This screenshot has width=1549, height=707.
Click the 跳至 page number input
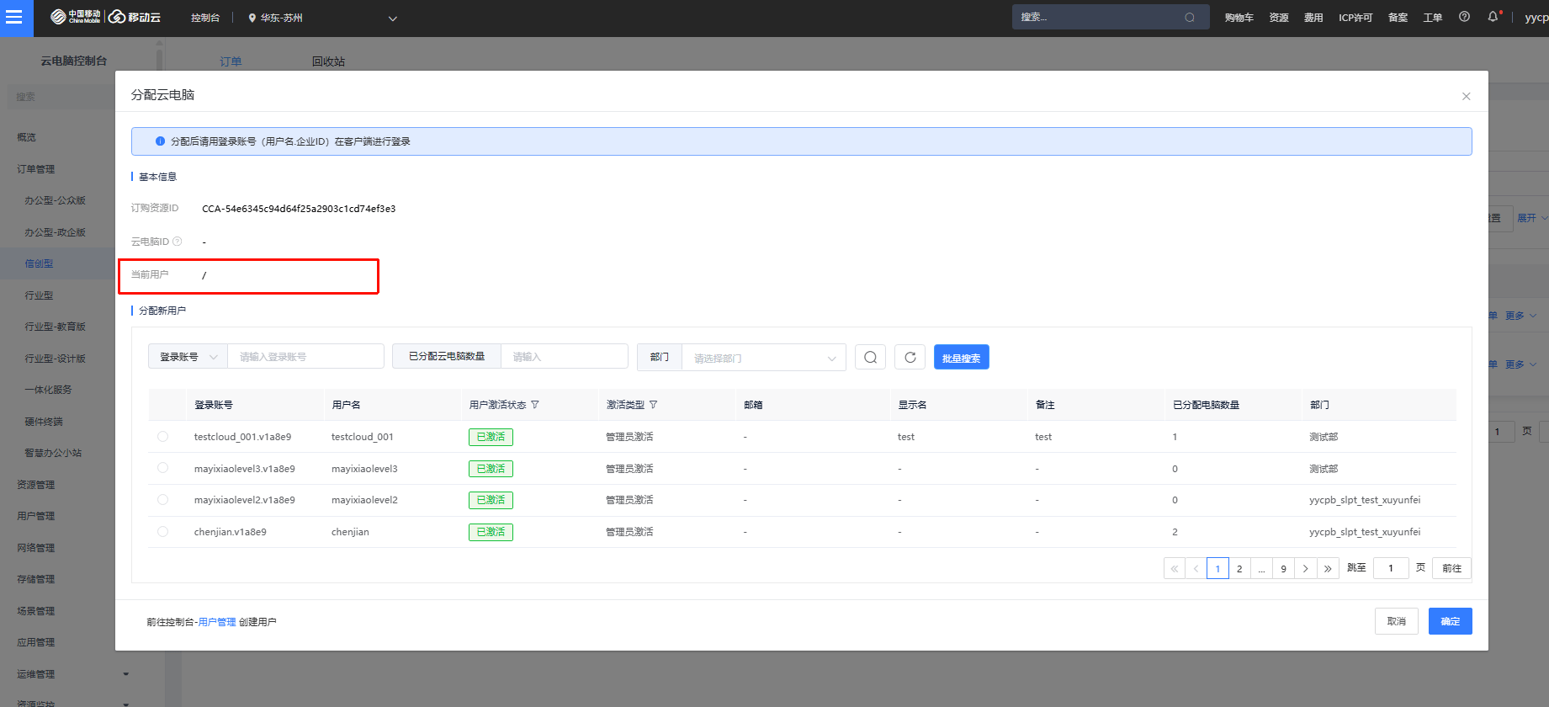tap(1391, 568)
